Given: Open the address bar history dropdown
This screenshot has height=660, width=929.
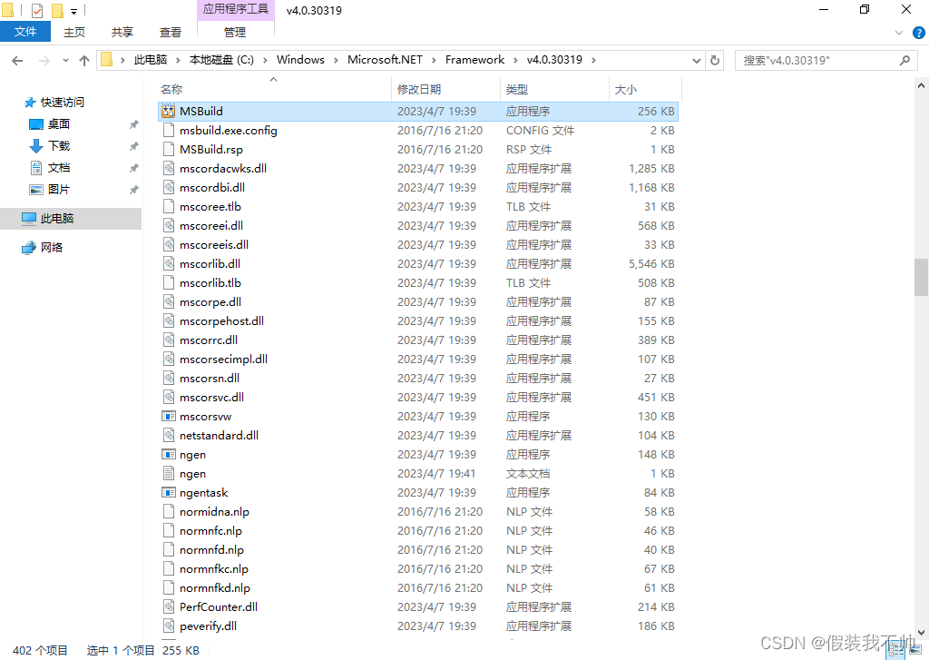Looking at the screenshot, I should (695, 59).
